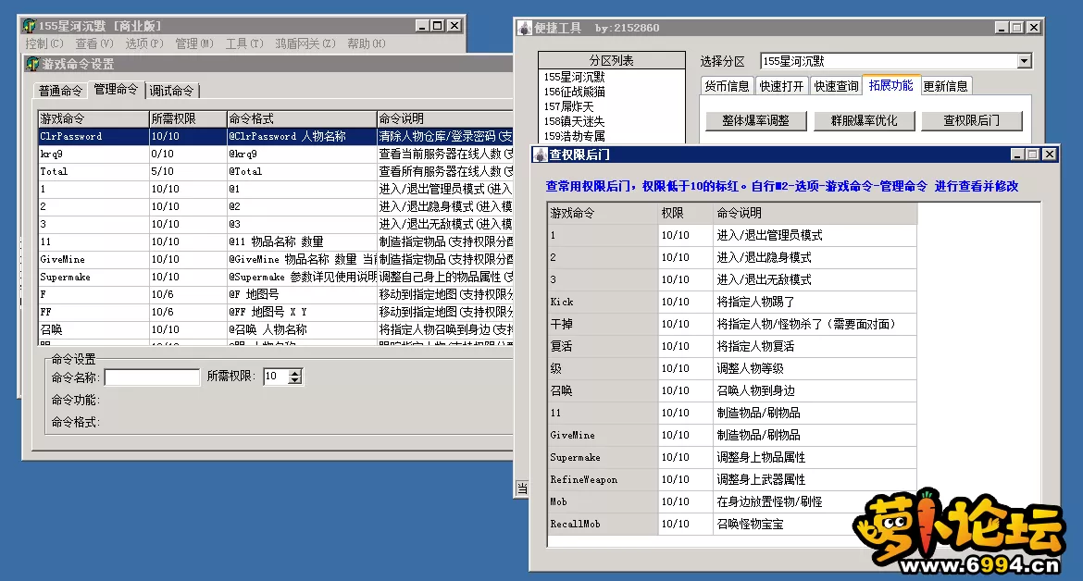The height and width of the screenshot is (581, 1083).
Task: Open the 管理(M) menu
Action: coord(194,43)
